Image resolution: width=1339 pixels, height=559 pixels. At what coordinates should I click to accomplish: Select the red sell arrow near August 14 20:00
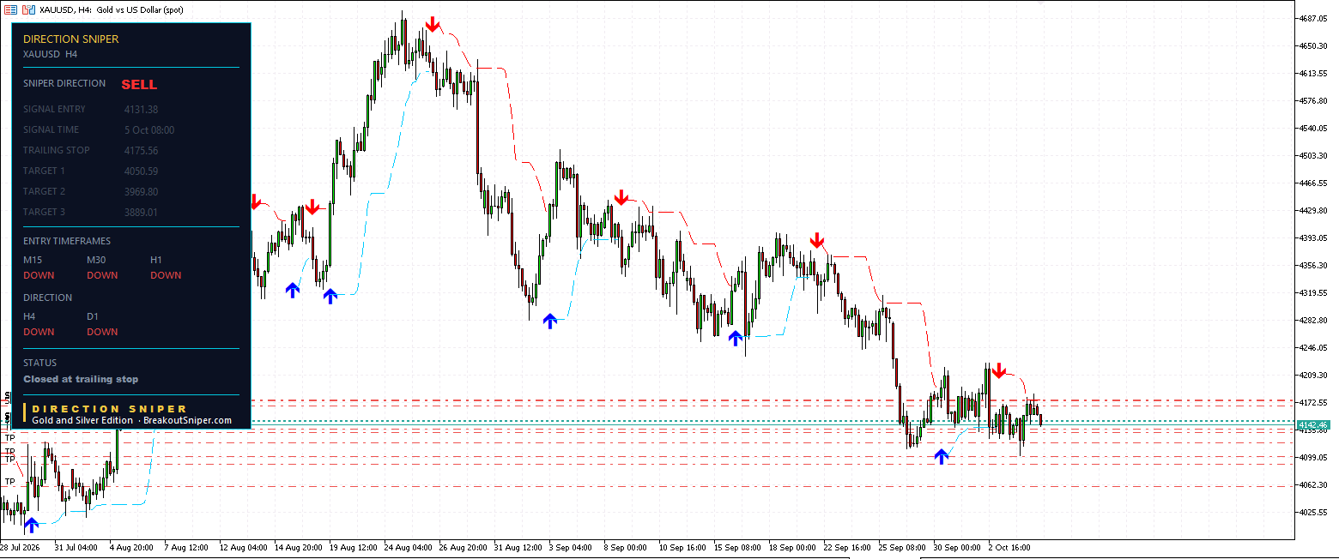point(312,207)
